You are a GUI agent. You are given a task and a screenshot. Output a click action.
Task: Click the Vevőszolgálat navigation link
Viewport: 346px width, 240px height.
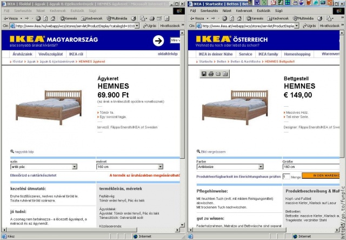point(50,54)
